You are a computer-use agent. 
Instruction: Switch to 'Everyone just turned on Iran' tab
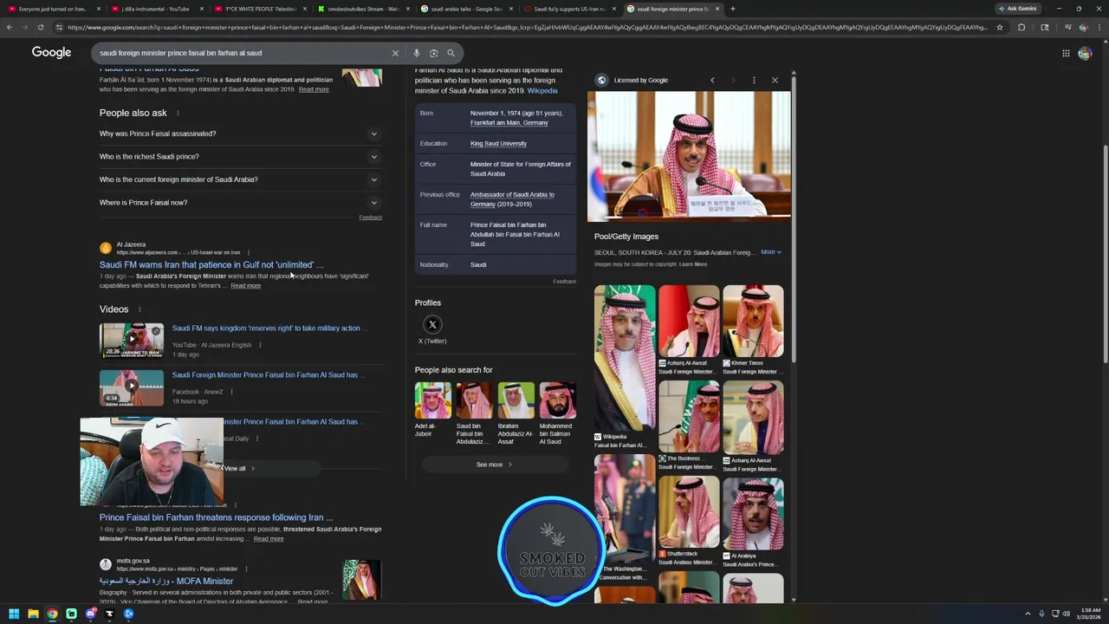(52, 9)
